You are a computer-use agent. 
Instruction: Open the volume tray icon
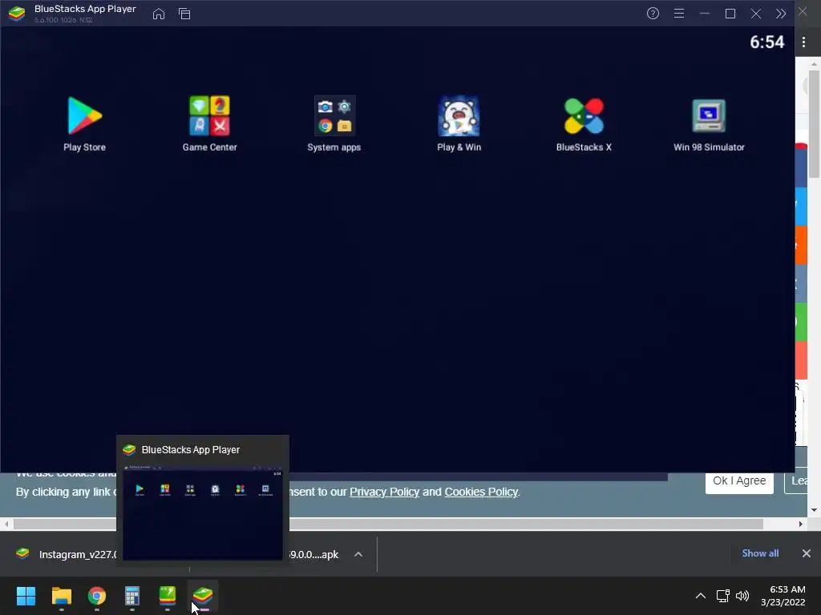point(742,596)
